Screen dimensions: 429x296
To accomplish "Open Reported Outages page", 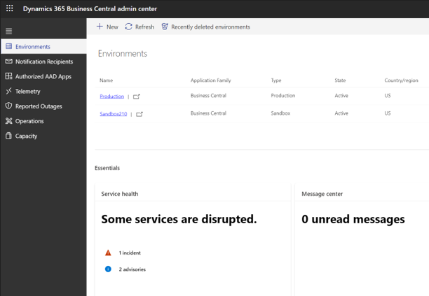I will pyautogui.click(x=43, y=106).
